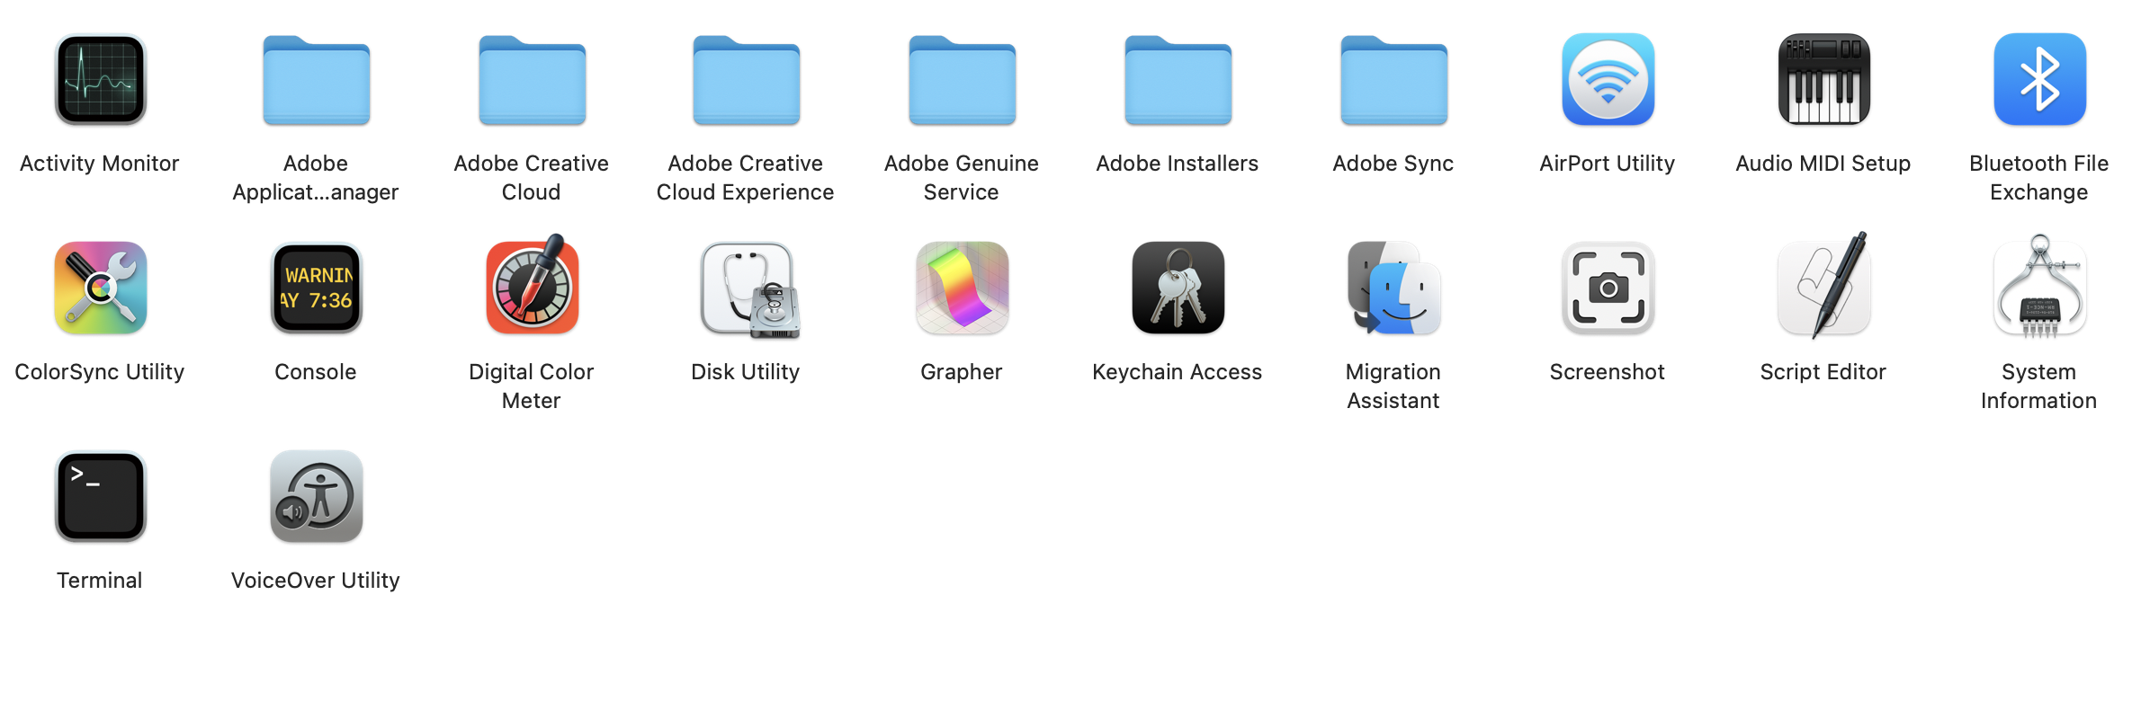Select the "Audio MIDI Setup" name text

coord(1823,164)
